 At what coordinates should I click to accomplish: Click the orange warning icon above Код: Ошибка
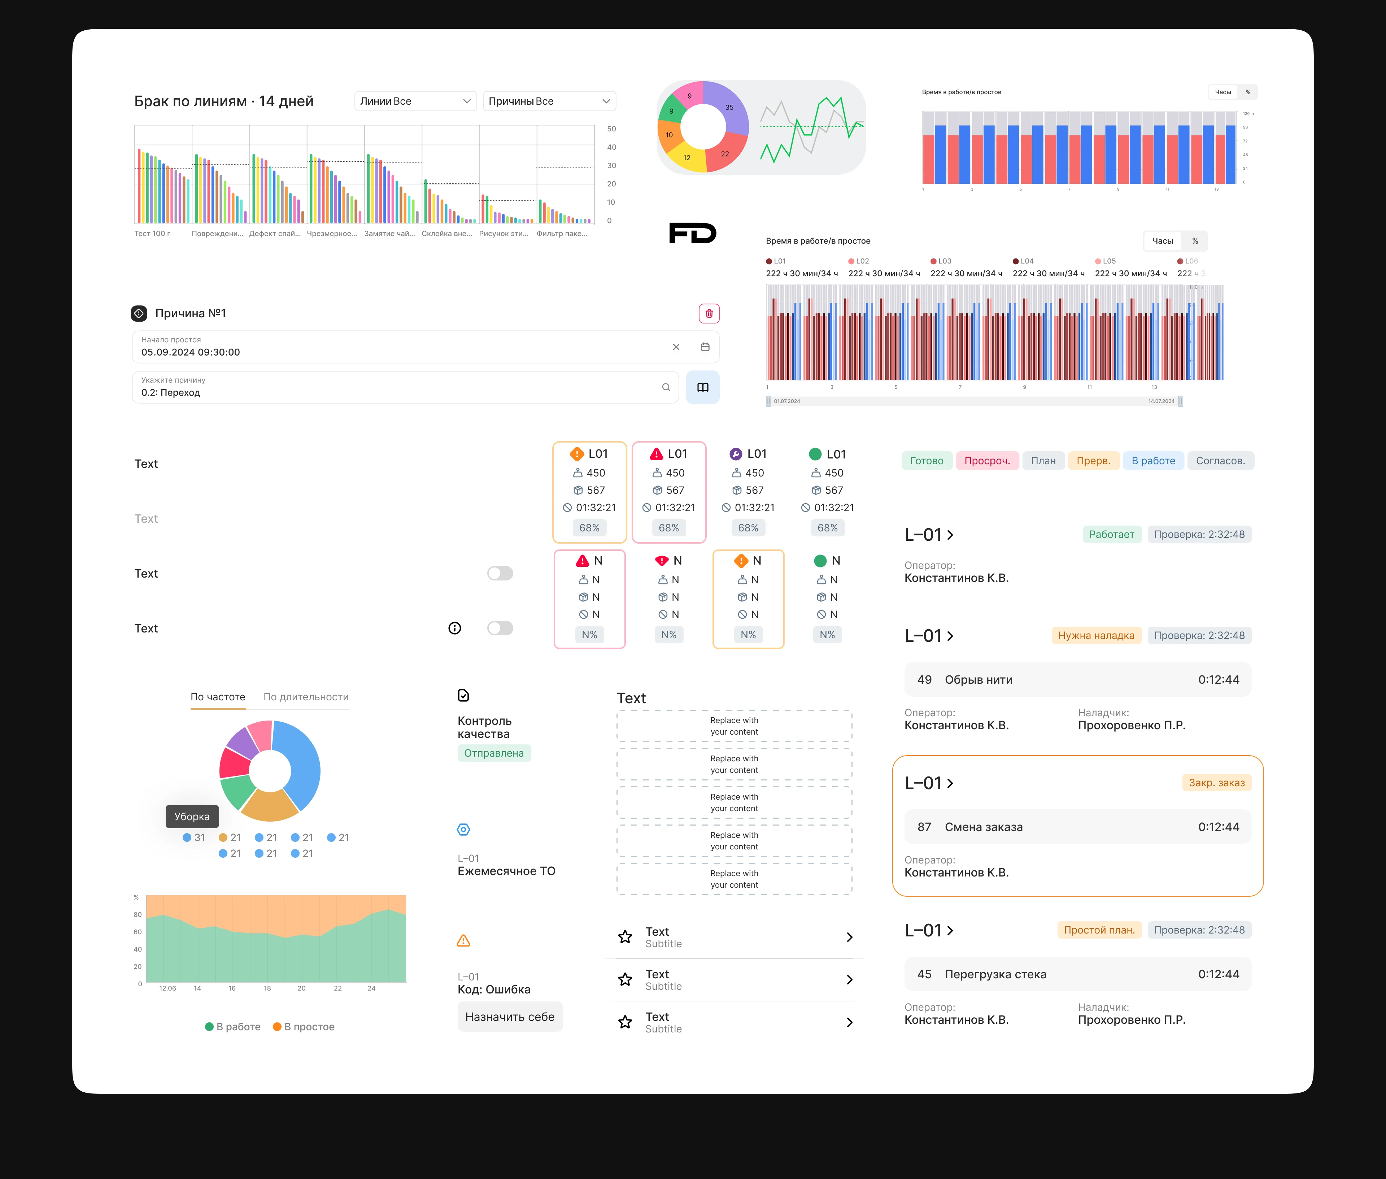tap(464, 940)
